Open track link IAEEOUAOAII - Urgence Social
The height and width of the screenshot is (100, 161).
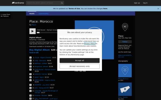pyautogui.click(x=45, y=80)
